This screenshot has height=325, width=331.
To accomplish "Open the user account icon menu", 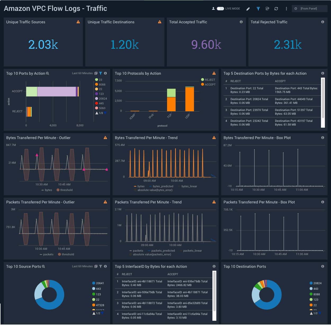I will [x=213, y=8].
